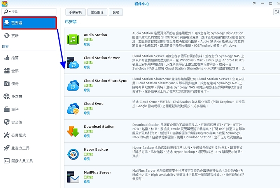Open the 安全性 security category
The width and height of the screenshot is (280, 188).
click(x=29, y=122)
